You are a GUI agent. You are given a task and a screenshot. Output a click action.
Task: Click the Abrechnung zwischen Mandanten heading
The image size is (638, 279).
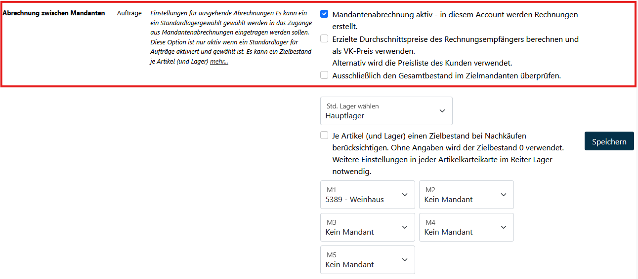click(54, 13)
